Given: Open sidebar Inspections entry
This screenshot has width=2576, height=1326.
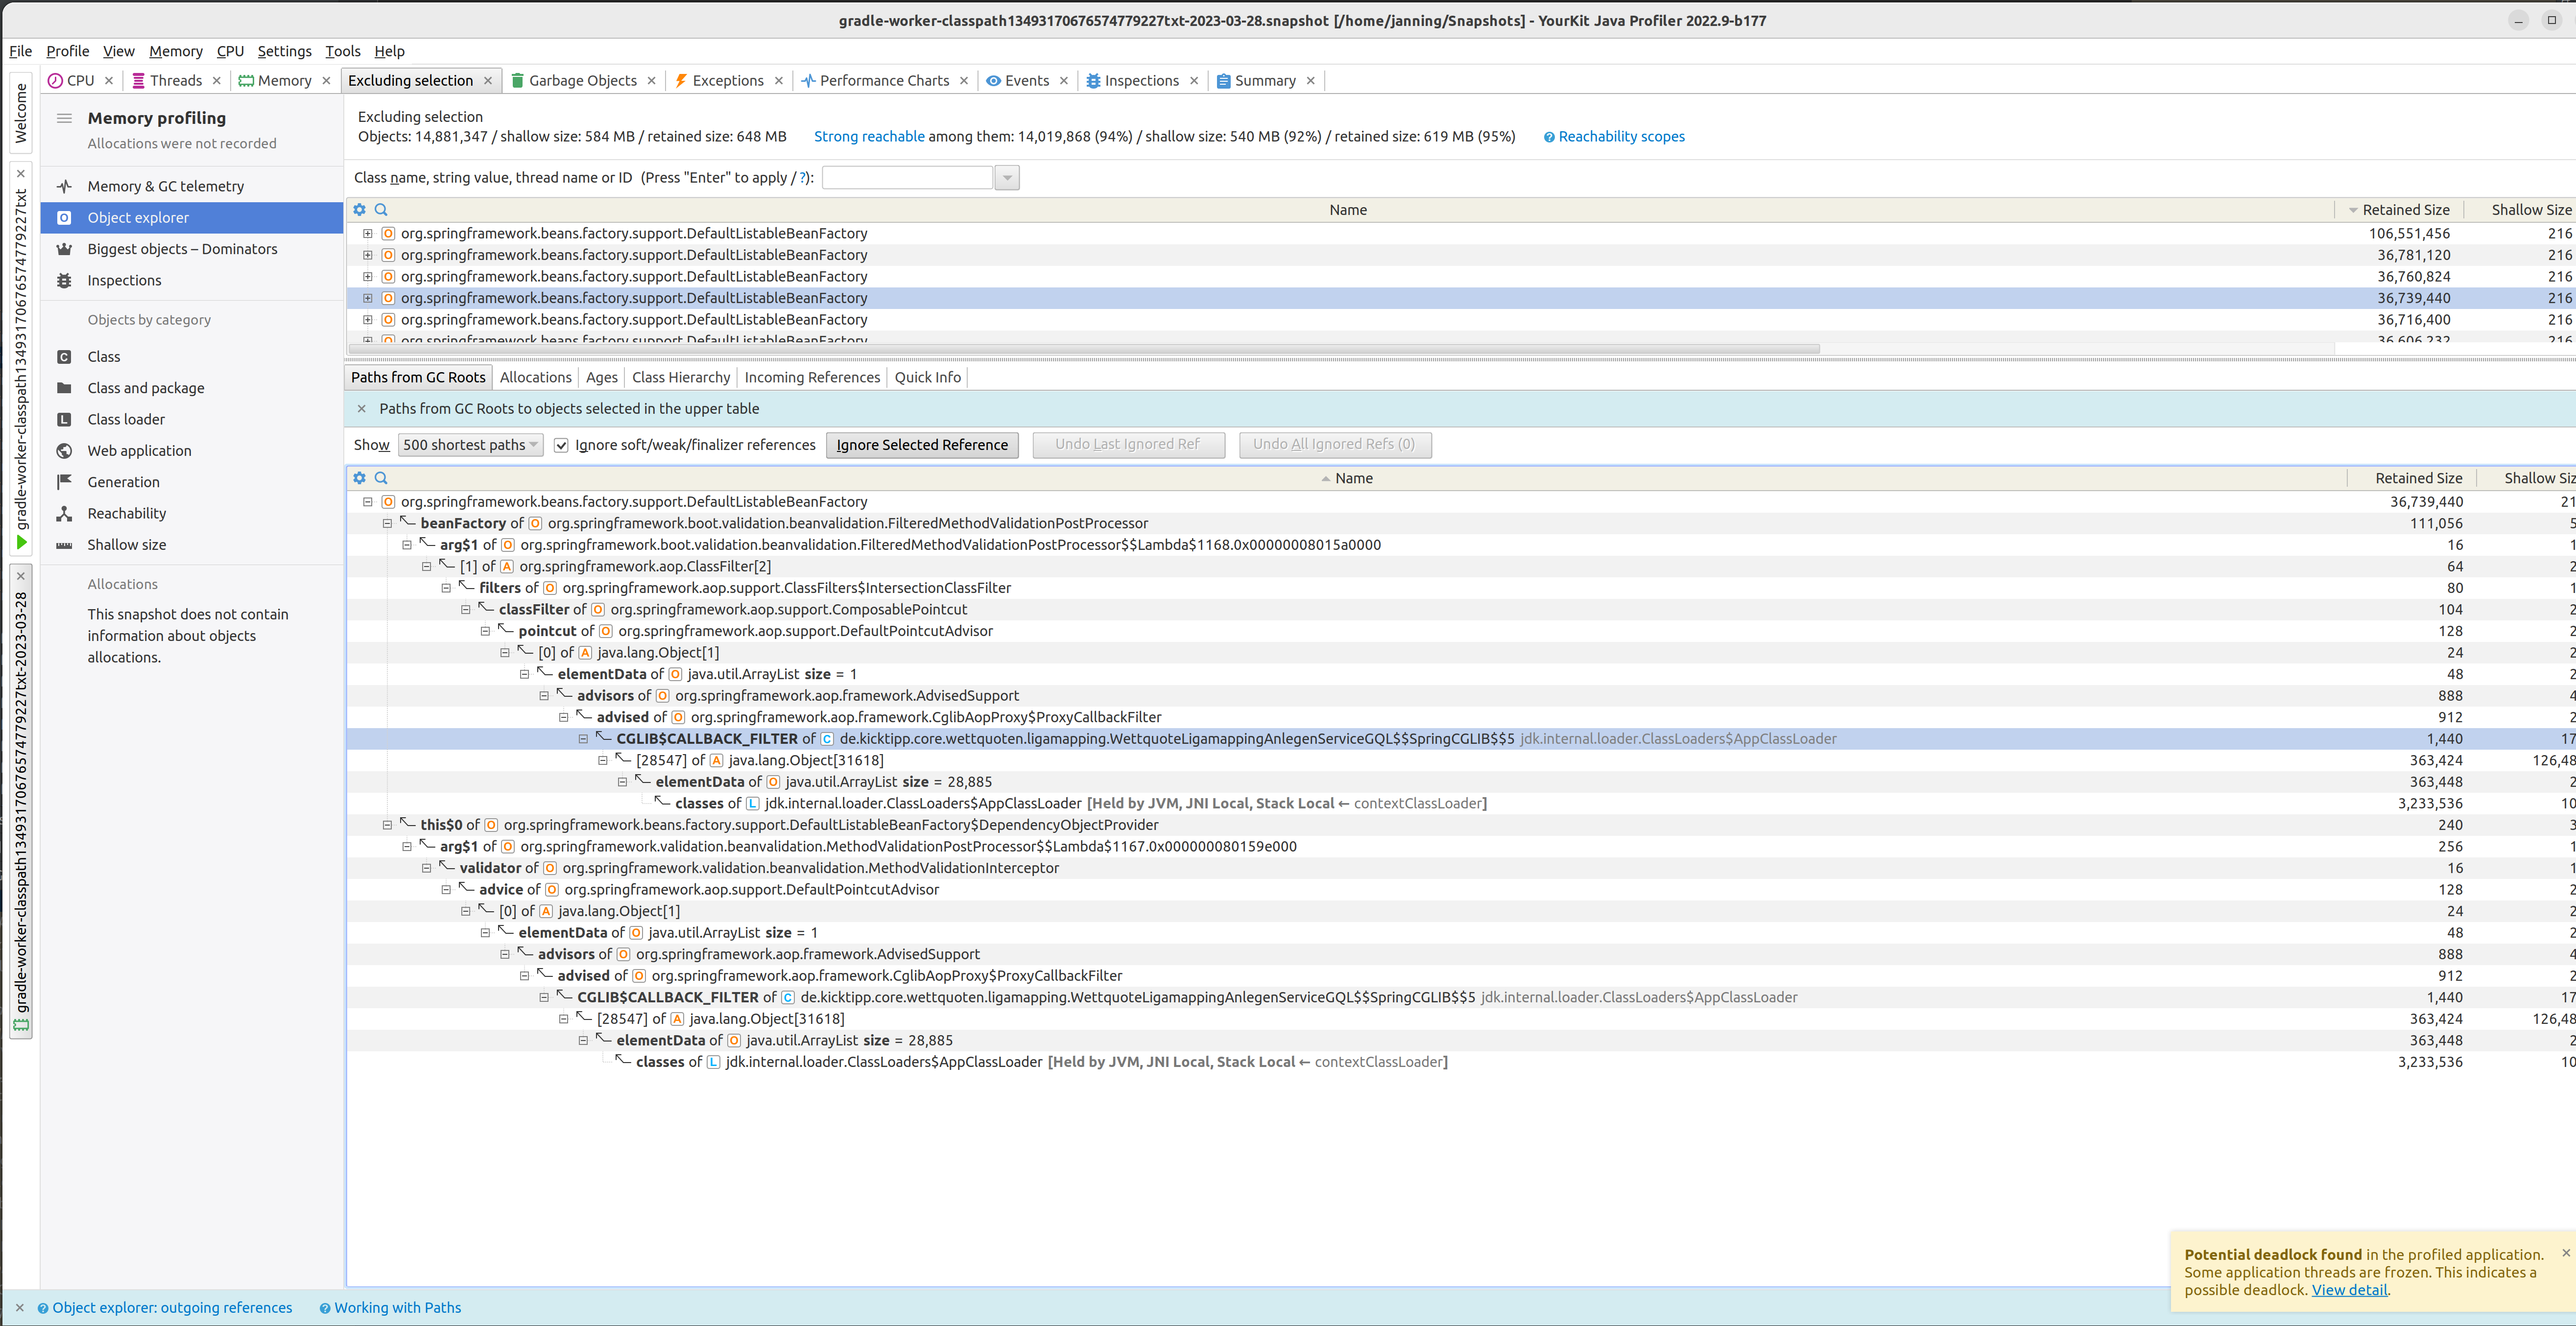Looking at the screenshot, I should coord(124,280).
